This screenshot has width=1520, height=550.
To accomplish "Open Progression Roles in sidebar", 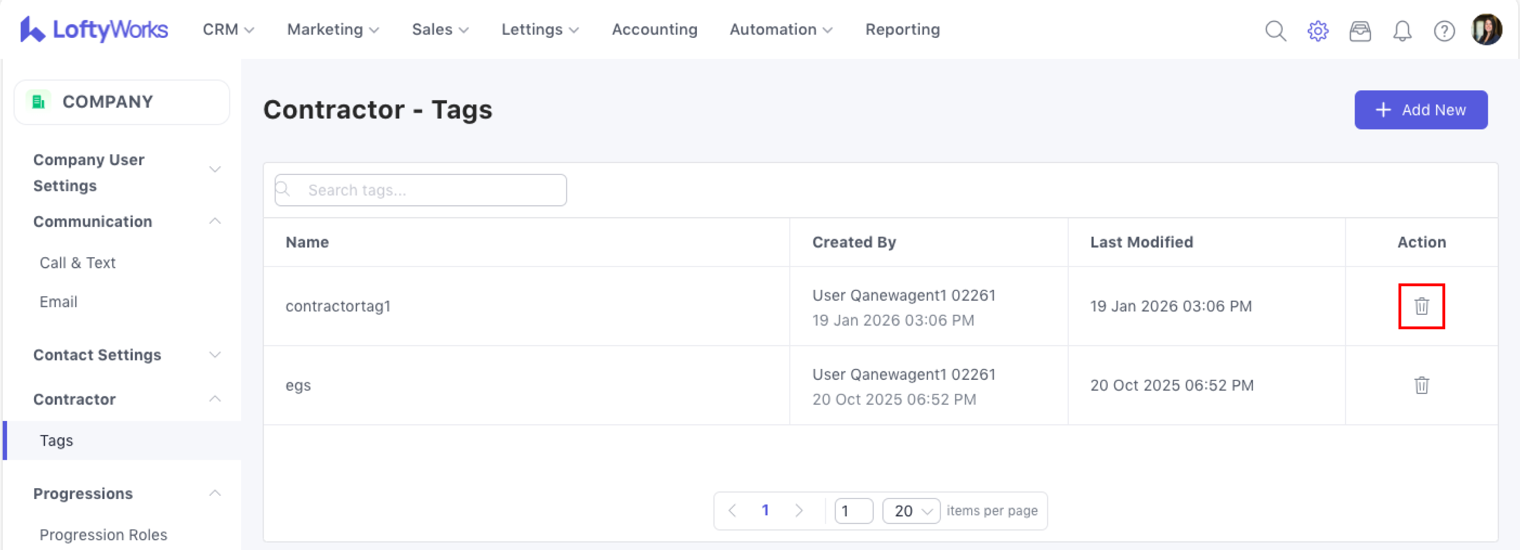I will pos(103,535).
